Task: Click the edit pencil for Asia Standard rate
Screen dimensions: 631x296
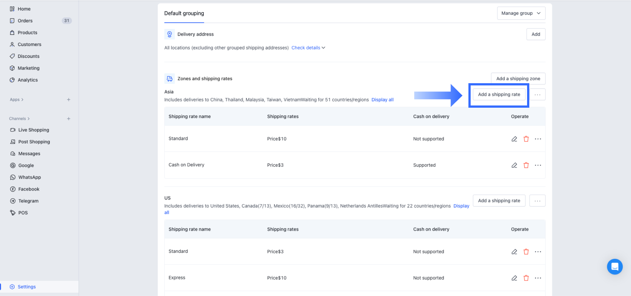Action: coord(514,139)
